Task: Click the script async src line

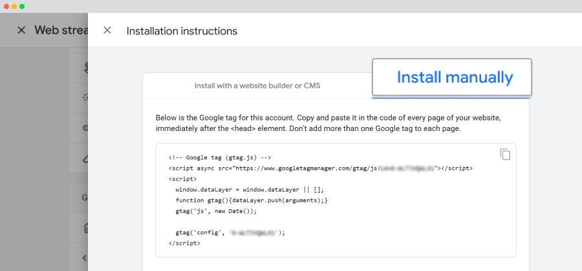Action: 320,168
